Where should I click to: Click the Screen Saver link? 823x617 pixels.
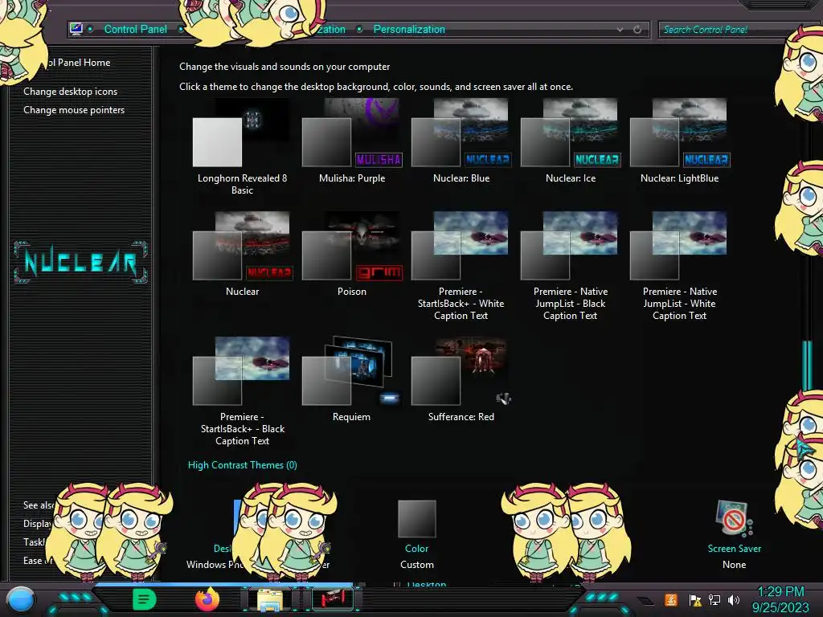(734, 548)
